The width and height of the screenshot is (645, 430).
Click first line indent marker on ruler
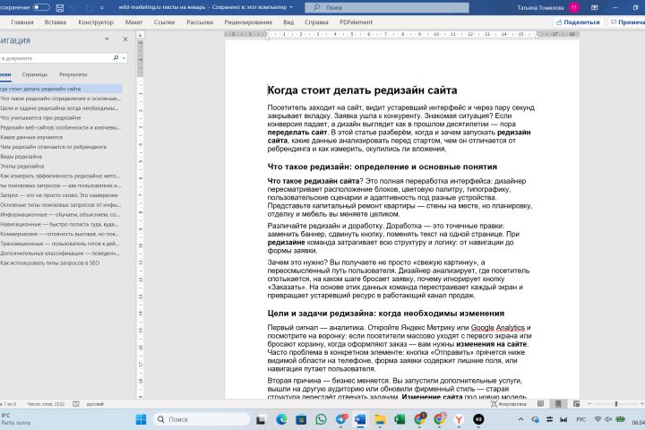pos(267,31)
